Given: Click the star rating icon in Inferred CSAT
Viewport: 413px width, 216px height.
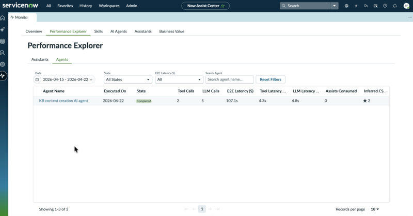Looking at the screenshot, I should (365, 101).
